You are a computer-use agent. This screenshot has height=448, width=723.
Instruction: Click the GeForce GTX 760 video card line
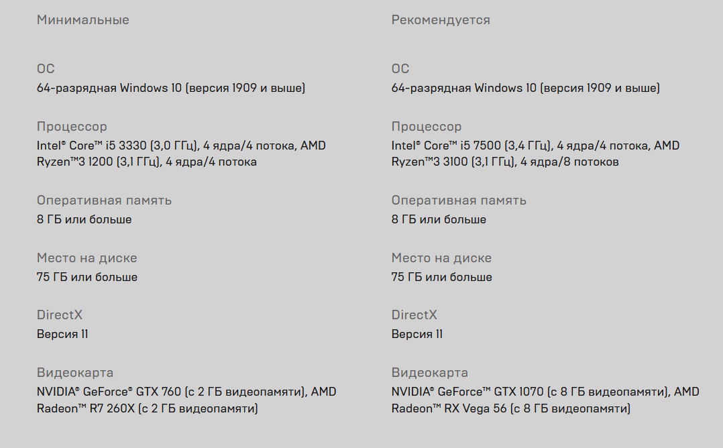click(186, 392)
